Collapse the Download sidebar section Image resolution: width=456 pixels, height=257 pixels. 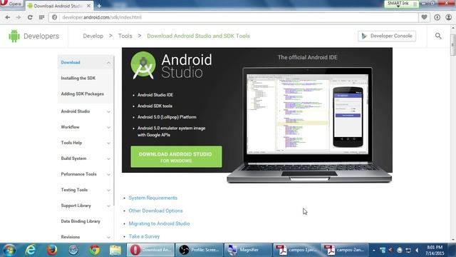(x=108, y=63)
